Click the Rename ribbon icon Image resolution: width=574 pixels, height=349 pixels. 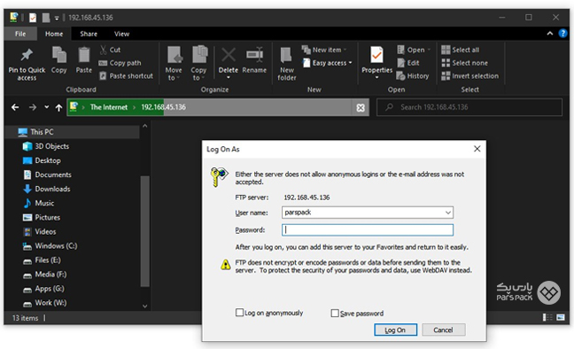point(254,55)
